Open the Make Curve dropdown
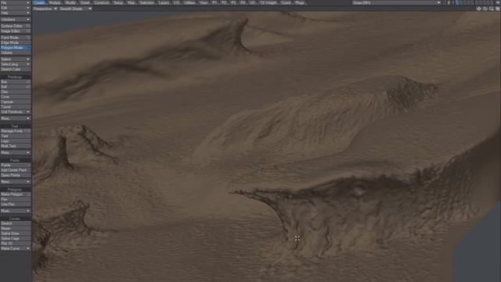The image size is (501, 282). pyautogui.click(x=16, y=248)
